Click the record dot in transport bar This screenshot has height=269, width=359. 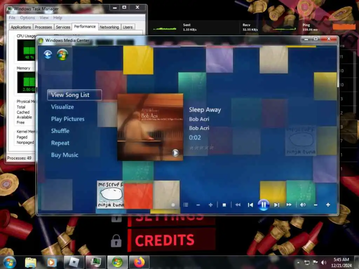point(173,205)
